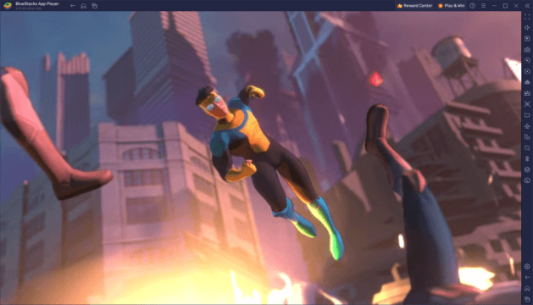Image resolution: width=533 pixels, height=305 pixels.
Task: Open the settings gear in sidebar
Action: (527, 266)
